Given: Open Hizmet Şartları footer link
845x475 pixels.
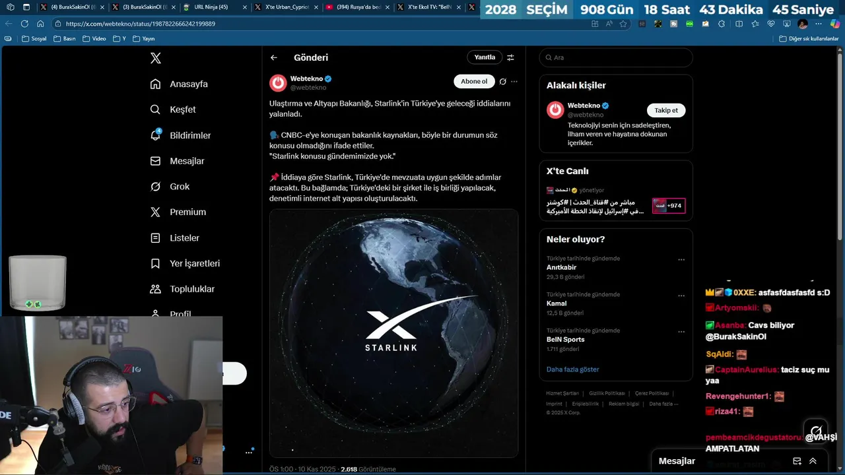Looking at the screenshot, I should pos(562,393).
